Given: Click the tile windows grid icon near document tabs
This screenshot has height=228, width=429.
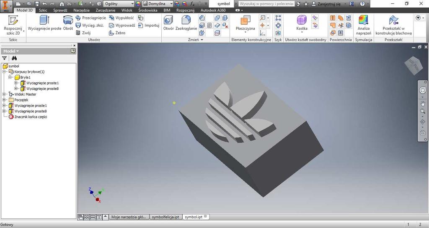Looking at the screenshot, I should (86, 217).
